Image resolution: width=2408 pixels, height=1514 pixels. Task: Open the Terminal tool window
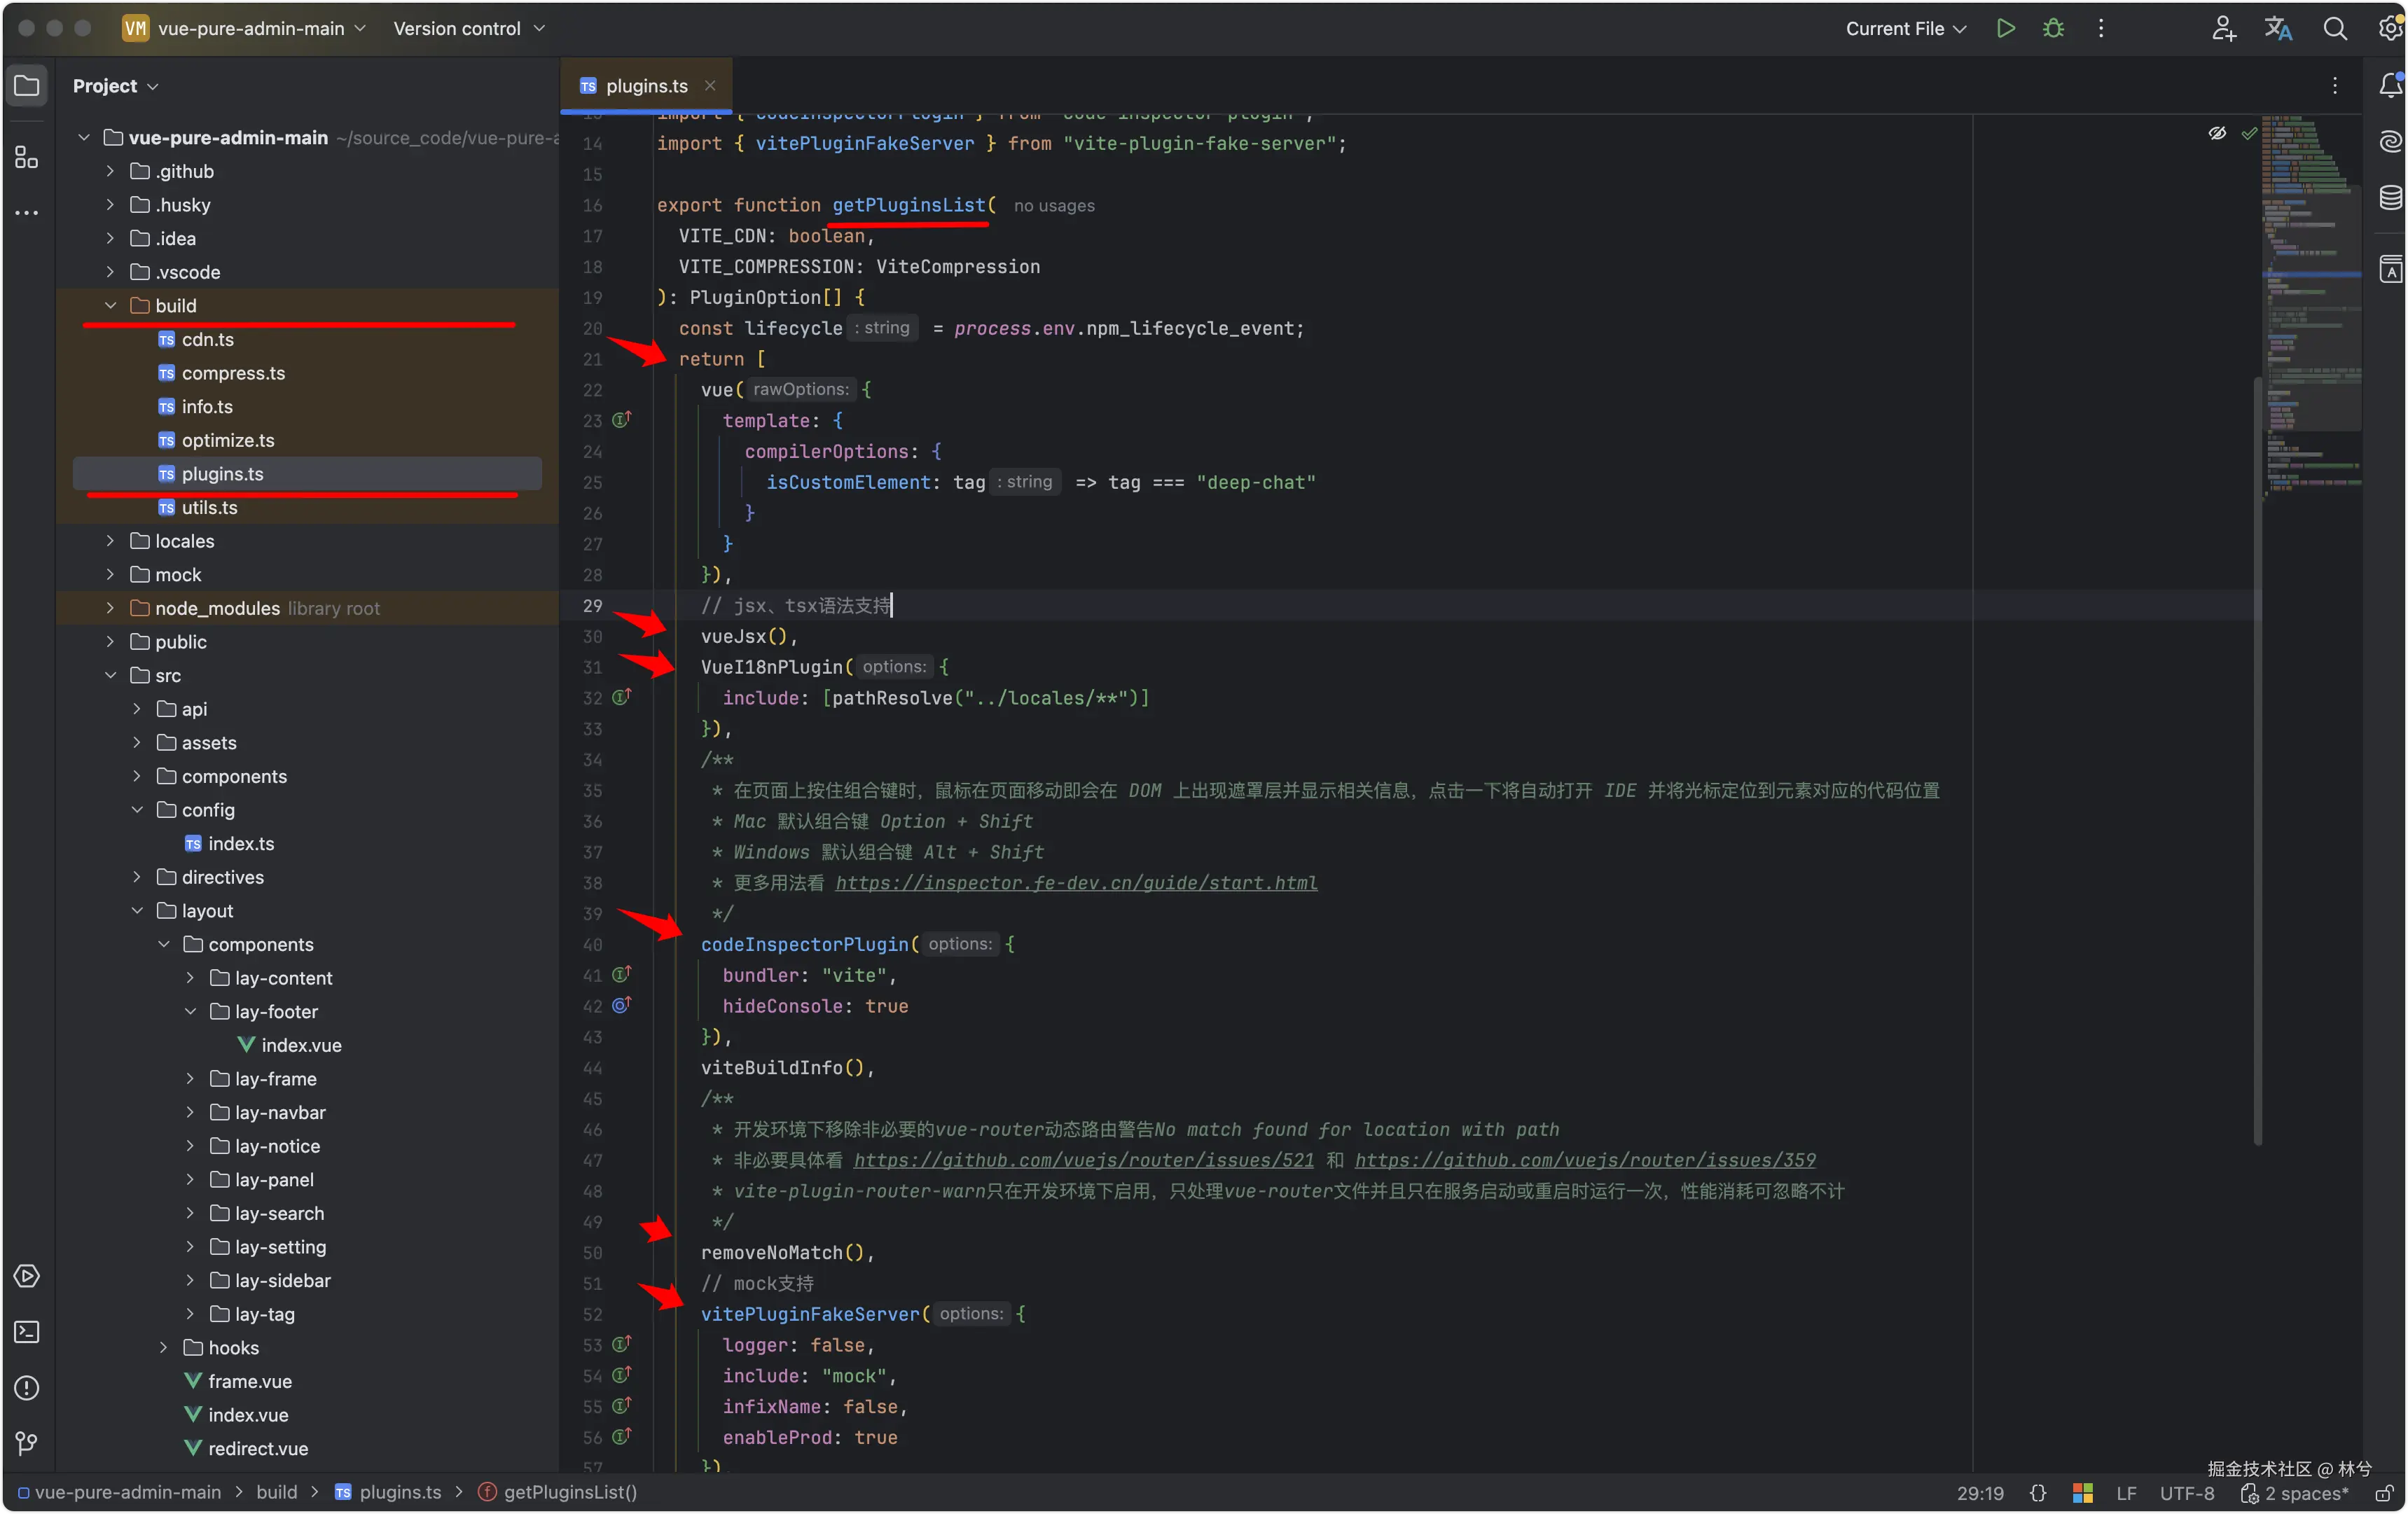coord(27,1332)
